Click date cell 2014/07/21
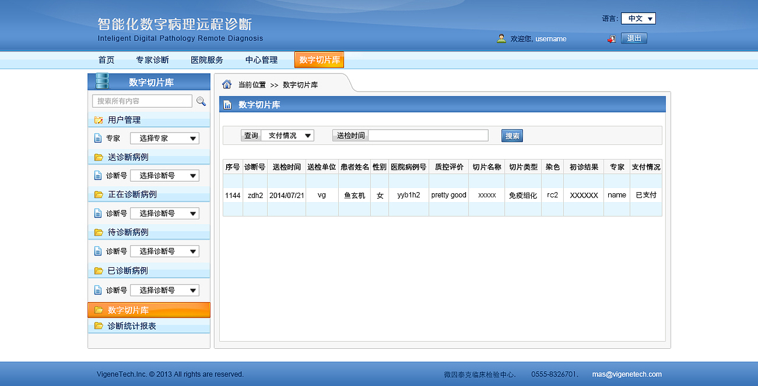This screenshot has height=386, width=758. pos(287,195)
